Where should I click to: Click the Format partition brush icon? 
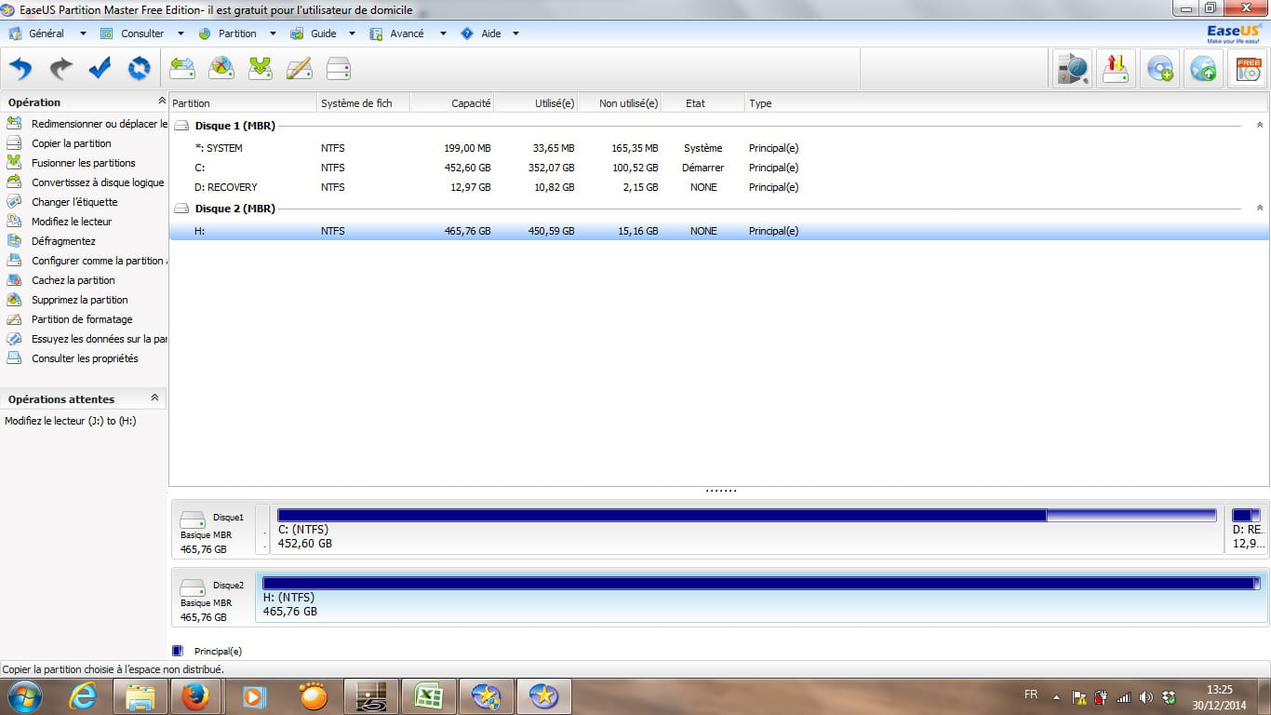299,69
